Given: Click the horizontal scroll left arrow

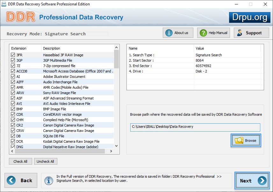Looking at the screenshot, I should coord(12,151).
